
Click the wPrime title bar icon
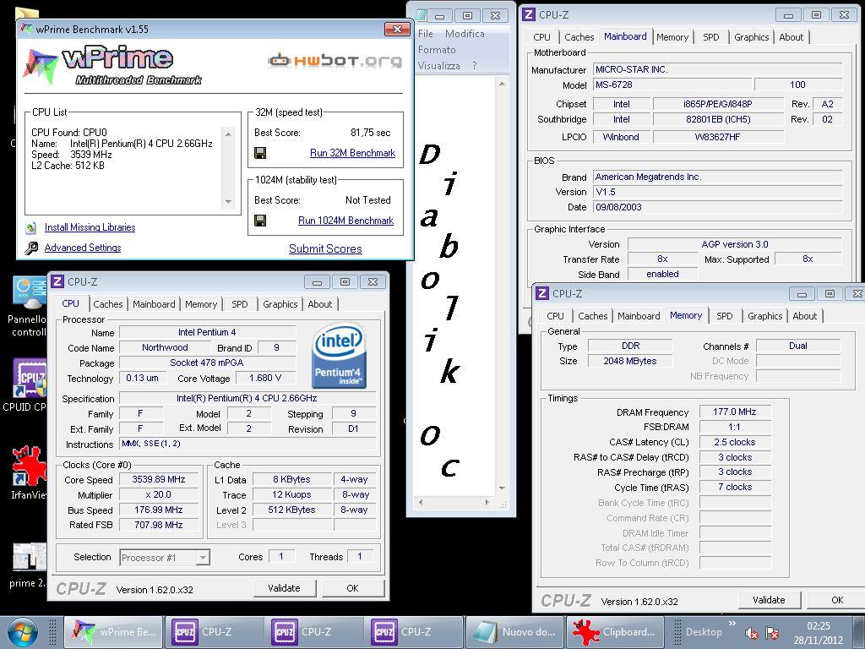point(26,29)
